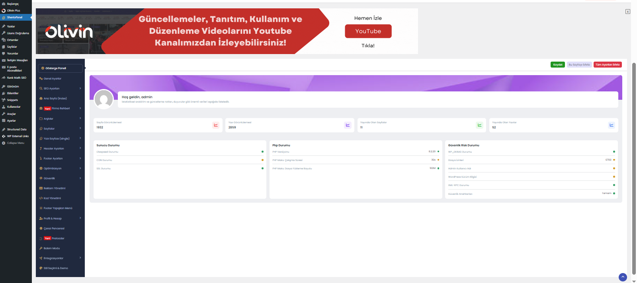Viewport: 637px width, 283px height.
Task: Expand the Yazı Sayfası (single) chevron
Action: (80, 138)
